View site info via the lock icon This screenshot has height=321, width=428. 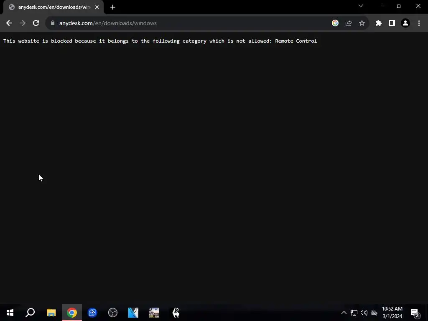coord(53,23)
